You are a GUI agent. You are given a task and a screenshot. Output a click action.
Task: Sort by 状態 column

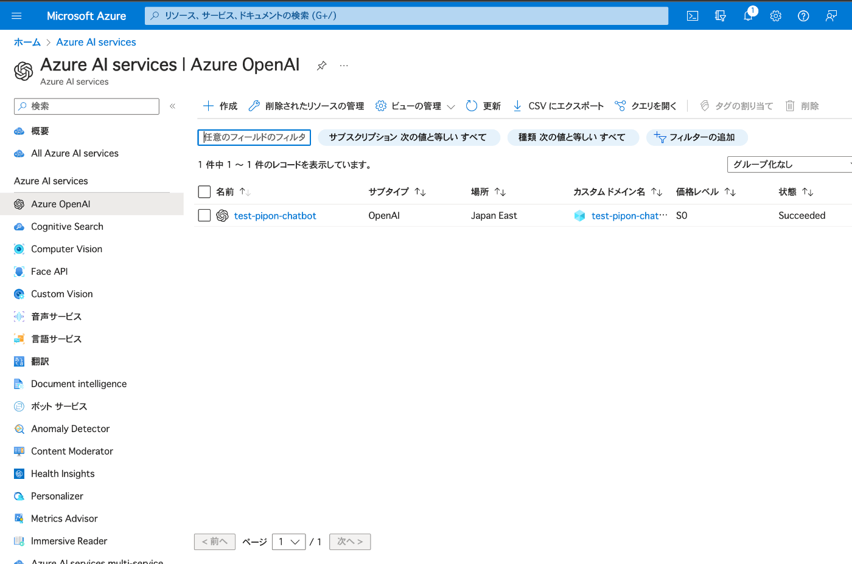(x=796, y=192)
